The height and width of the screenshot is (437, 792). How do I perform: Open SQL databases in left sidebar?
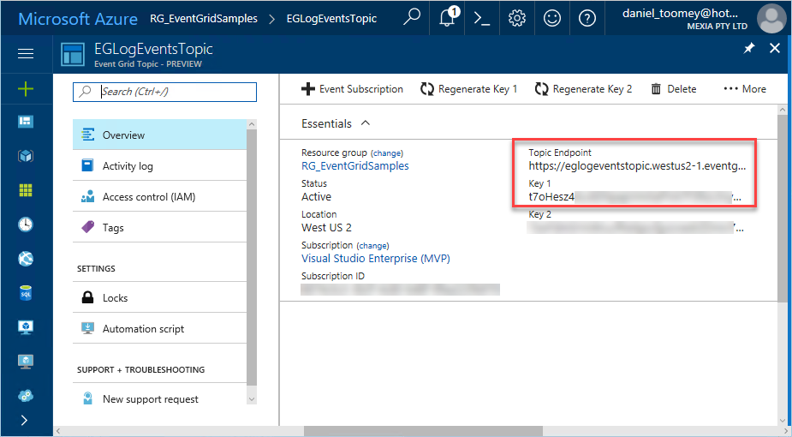click(26, 292)
